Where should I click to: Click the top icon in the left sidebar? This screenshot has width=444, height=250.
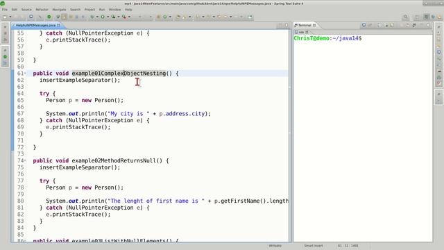coord(5,27)
